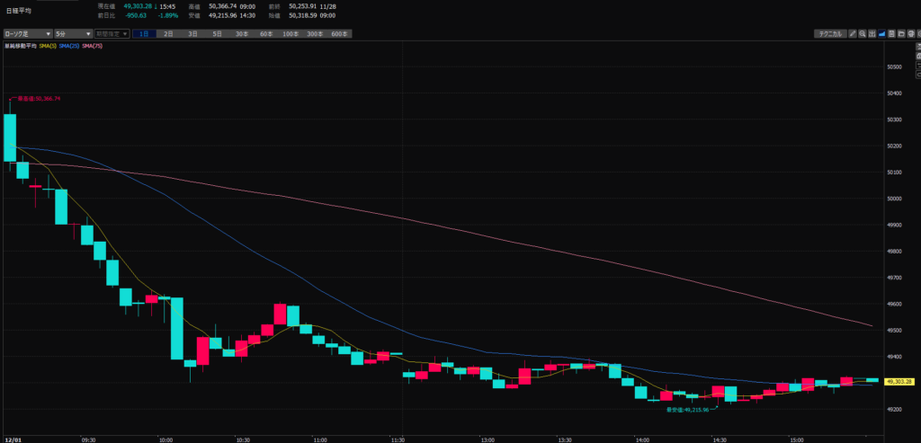This screenshot has height=443, width=921.
Task: Click the small icon below the toolbar's right end
Action: (x=918, y=46)
